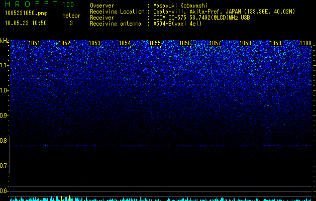Click the yellow meteor marker near 1052
Viewport: 316px width, 201px height.
(69, 198)
